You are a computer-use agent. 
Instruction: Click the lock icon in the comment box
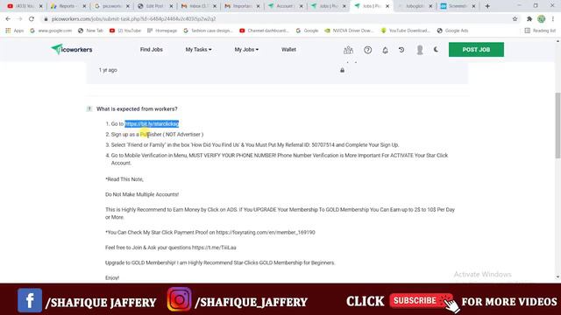tap(342, 70)
